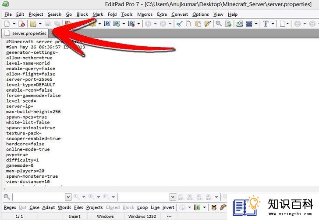Click into the search text field
319x220 pixels.
pos(39,197)
